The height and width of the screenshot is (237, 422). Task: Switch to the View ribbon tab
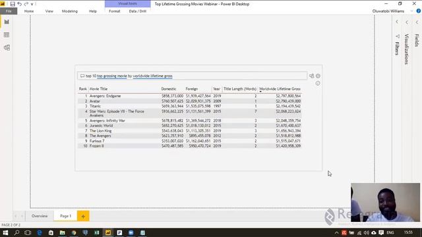coord(49,11)
